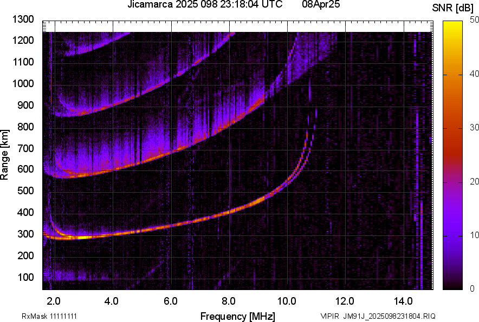Click frequency tick label '12.0'

point(345,301)
